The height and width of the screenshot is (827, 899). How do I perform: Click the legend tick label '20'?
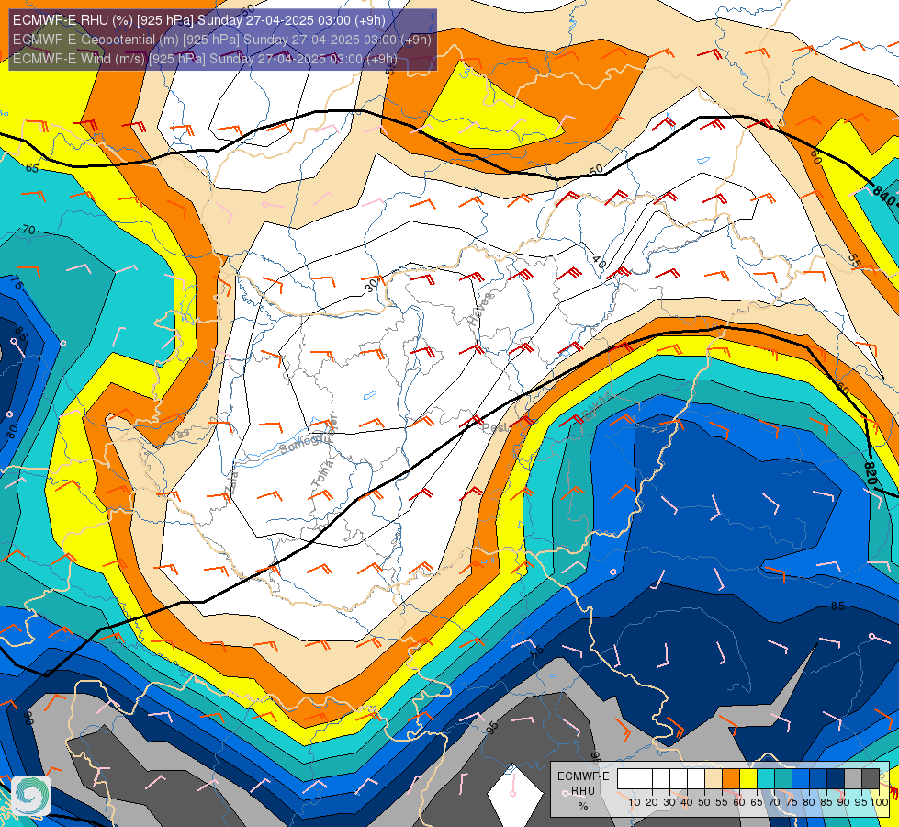point(652,802)
